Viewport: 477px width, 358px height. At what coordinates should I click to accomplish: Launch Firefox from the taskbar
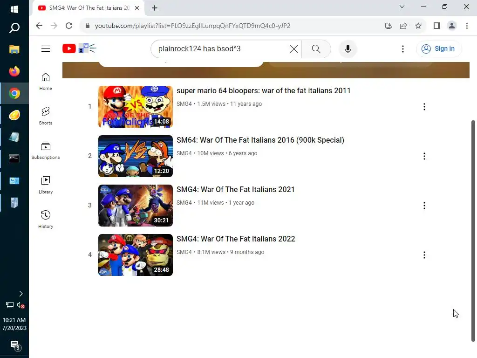coord(14,71)
